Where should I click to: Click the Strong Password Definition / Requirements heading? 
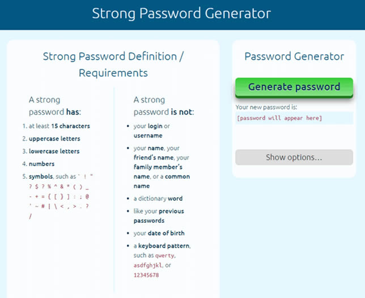click(113, 64)
